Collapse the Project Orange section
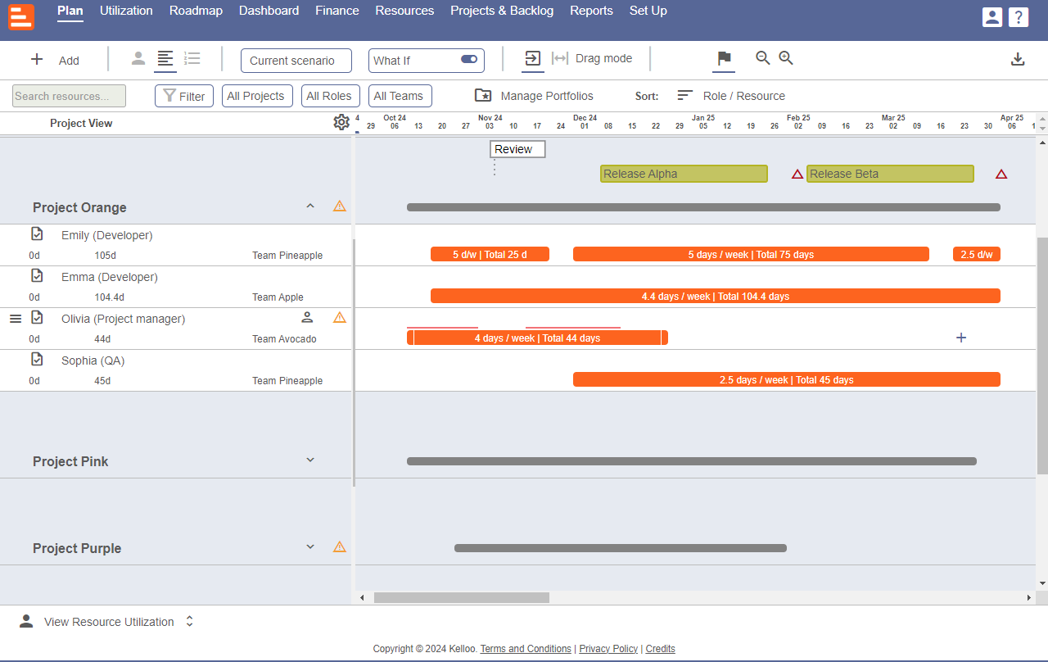 (x=310, y=206)
